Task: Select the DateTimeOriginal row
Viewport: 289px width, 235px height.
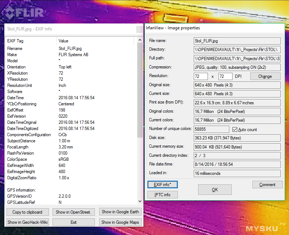Action: (71, 122)
